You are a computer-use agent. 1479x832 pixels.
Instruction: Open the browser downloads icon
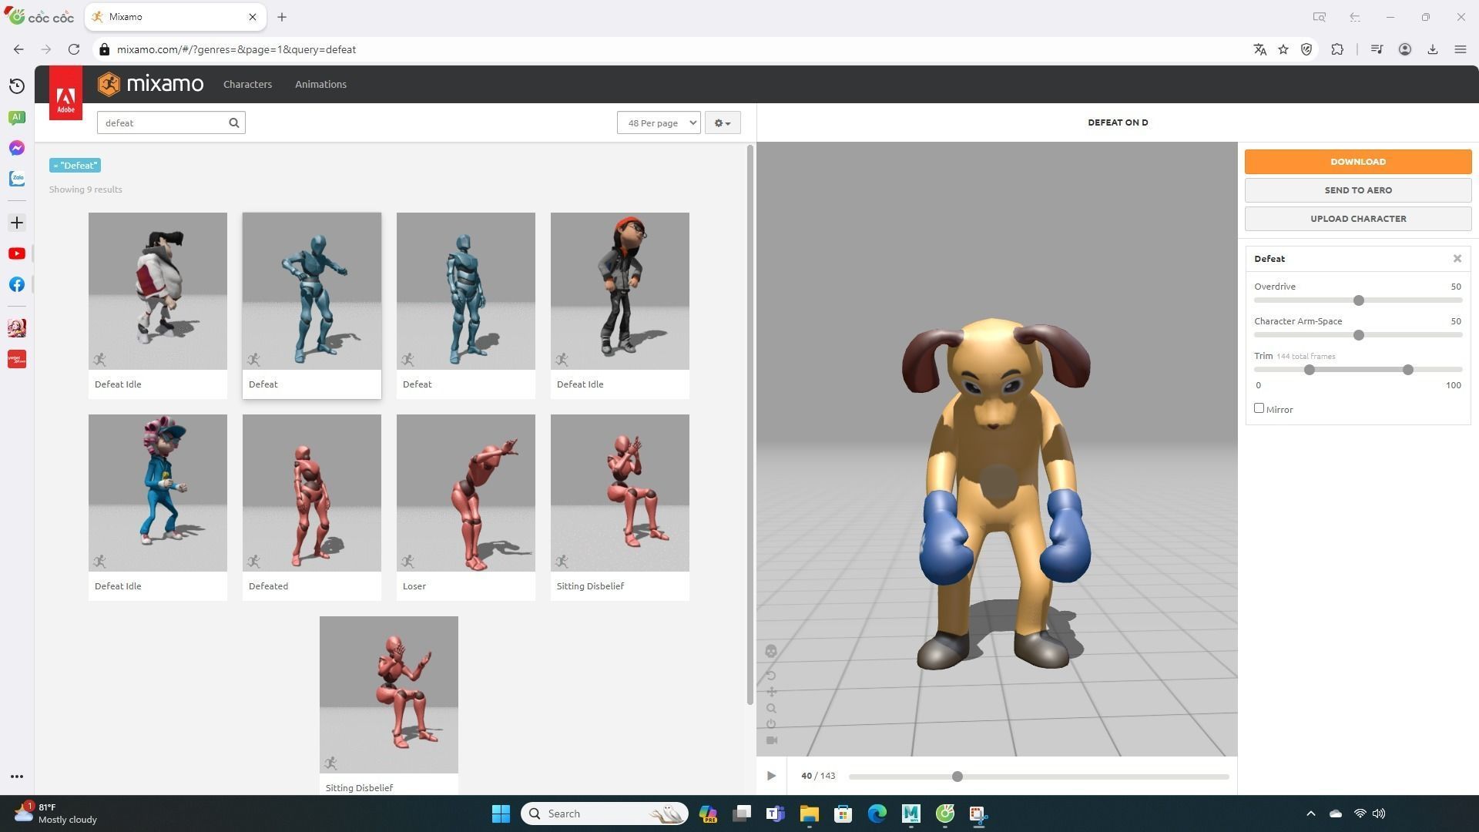click(1433, 49)
